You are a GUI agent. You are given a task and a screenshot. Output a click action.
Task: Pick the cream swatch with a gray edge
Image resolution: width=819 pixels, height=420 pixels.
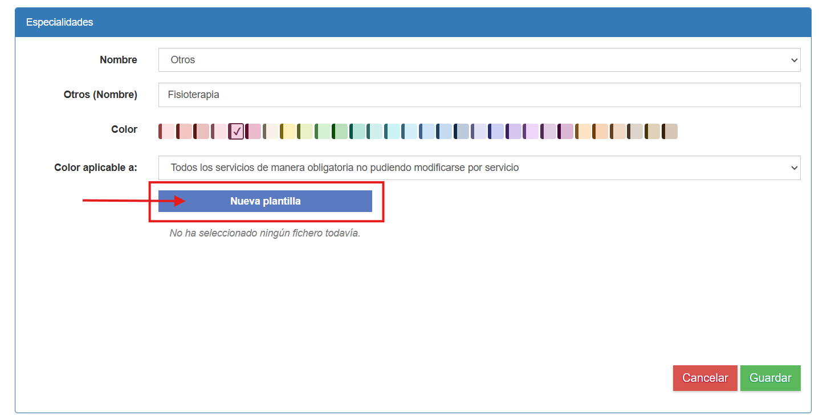[x=271, y=131]
